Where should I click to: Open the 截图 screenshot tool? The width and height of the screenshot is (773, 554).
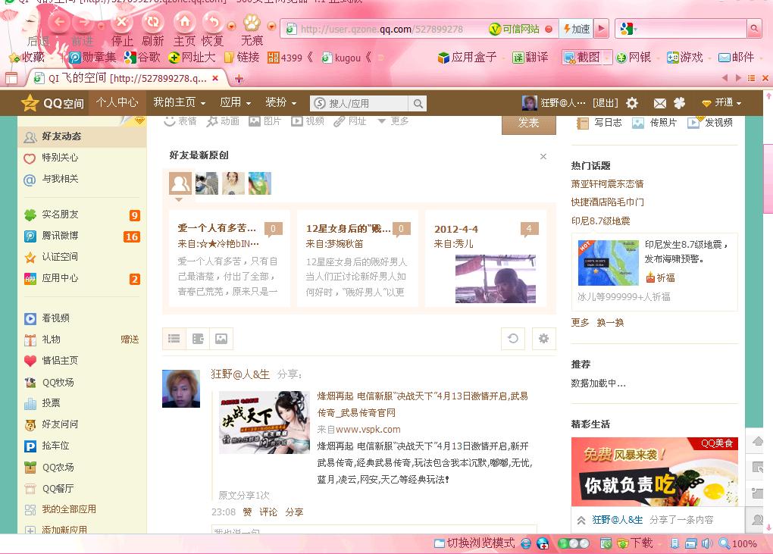[x=582, y=57]
